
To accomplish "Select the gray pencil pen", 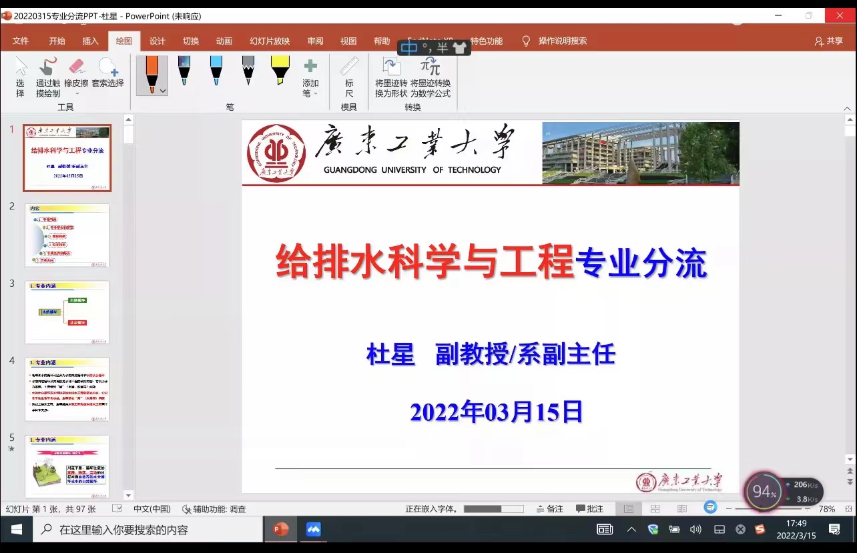I will [x=248, y=71].
